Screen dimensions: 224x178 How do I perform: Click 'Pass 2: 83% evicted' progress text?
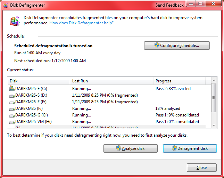(x=173, y=89)
